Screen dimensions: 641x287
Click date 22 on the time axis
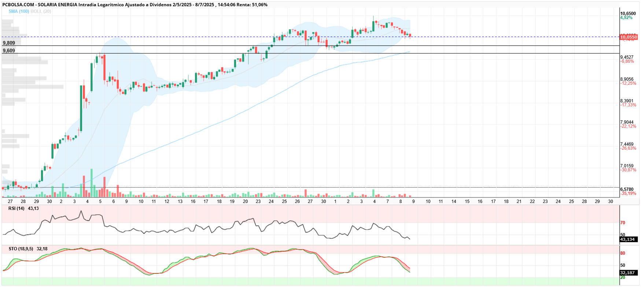click(532, 201)
